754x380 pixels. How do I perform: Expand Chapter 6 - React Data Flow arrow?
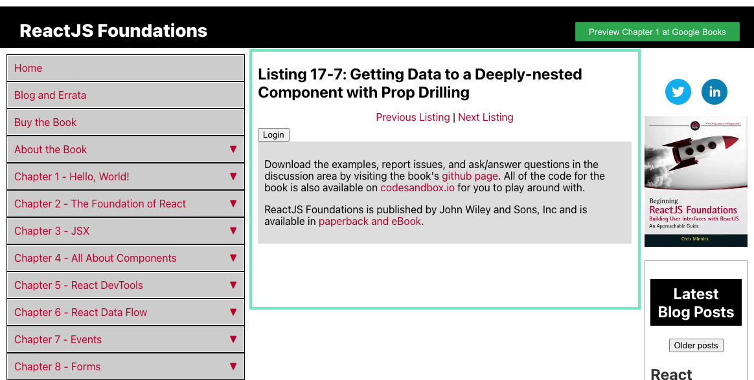coord(233,312)
